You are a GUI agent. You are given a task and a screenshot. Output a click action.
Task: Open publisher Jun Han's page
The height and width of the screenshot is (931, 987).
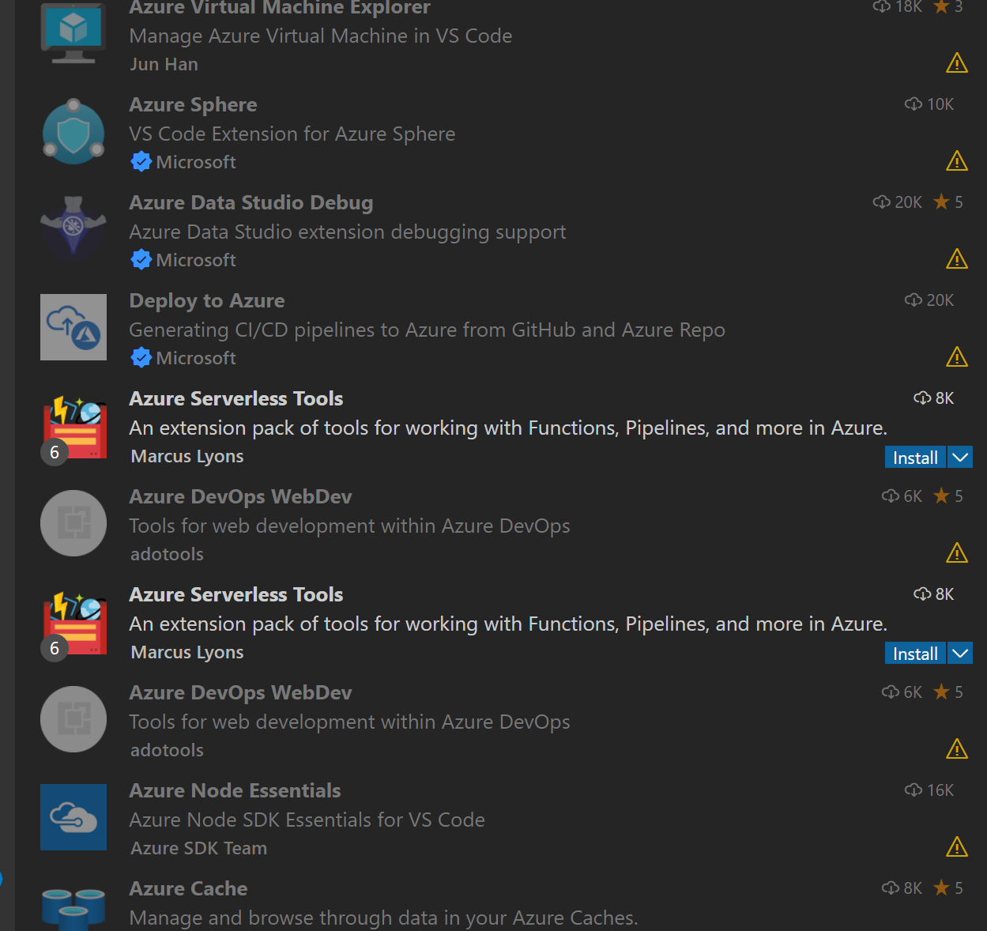pyautogui.click(x=164, y=63)
